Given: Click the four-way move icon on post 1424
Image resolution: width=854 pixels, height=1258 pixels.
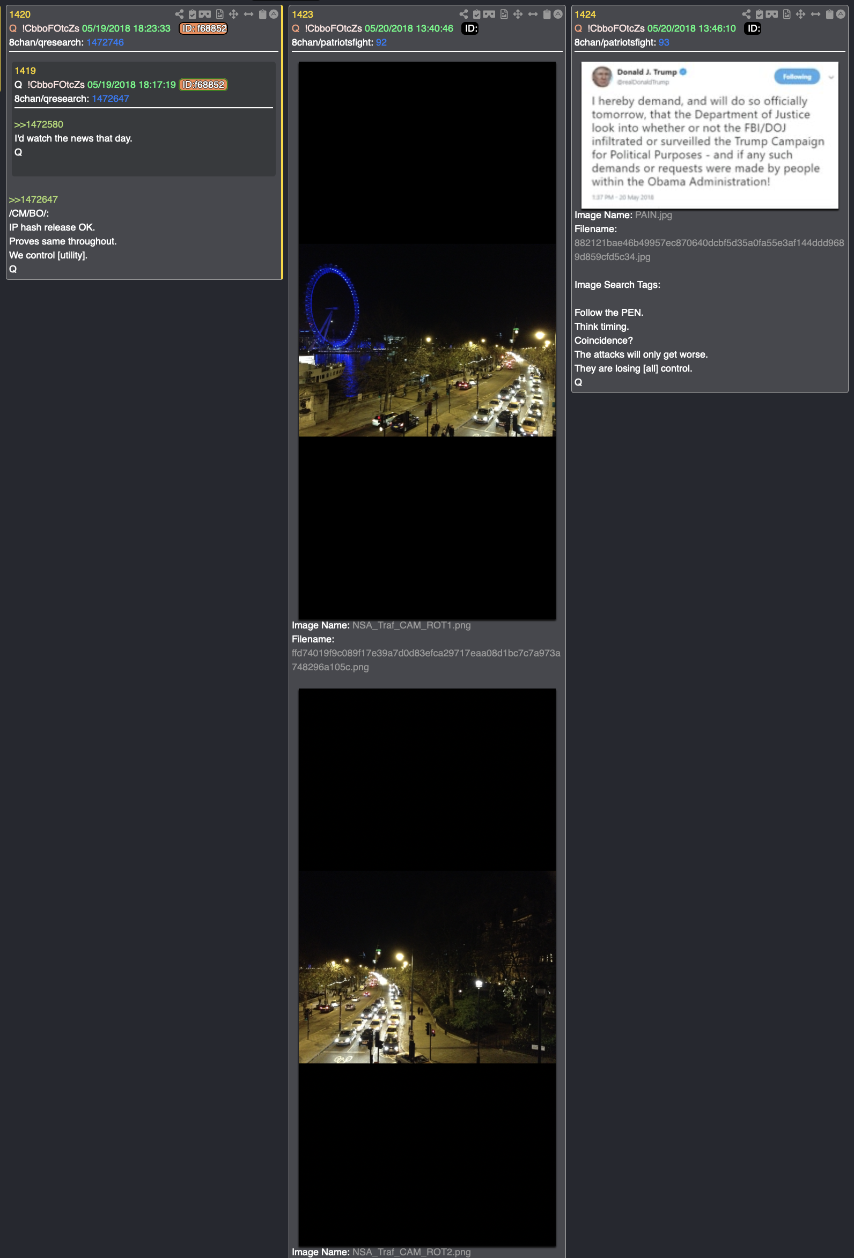Looking at the screenshot, I should click(800, 14).
